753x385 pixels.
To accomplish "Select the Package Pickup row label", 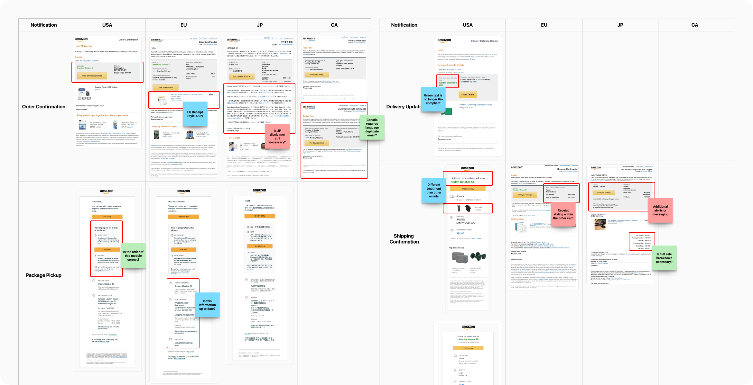I will pyautogui.click(x=44, y=275).
